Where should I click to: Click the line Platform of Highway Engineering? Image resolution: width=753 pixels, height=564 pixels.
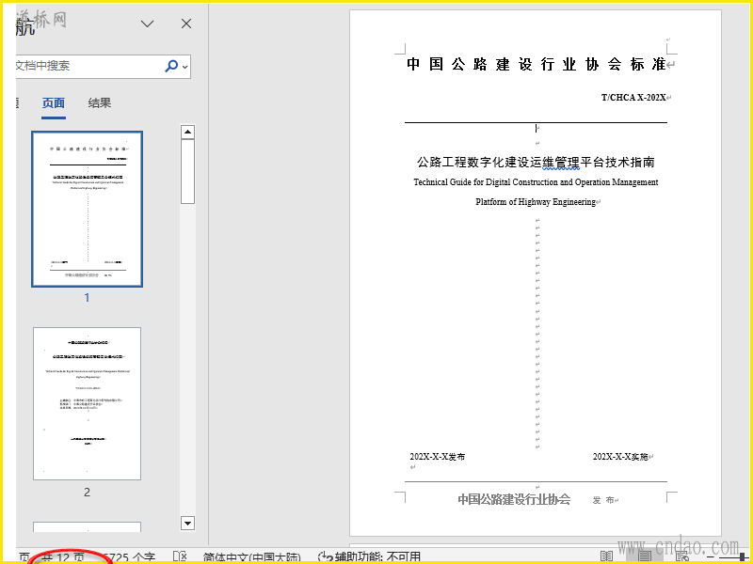coord(536,202)
